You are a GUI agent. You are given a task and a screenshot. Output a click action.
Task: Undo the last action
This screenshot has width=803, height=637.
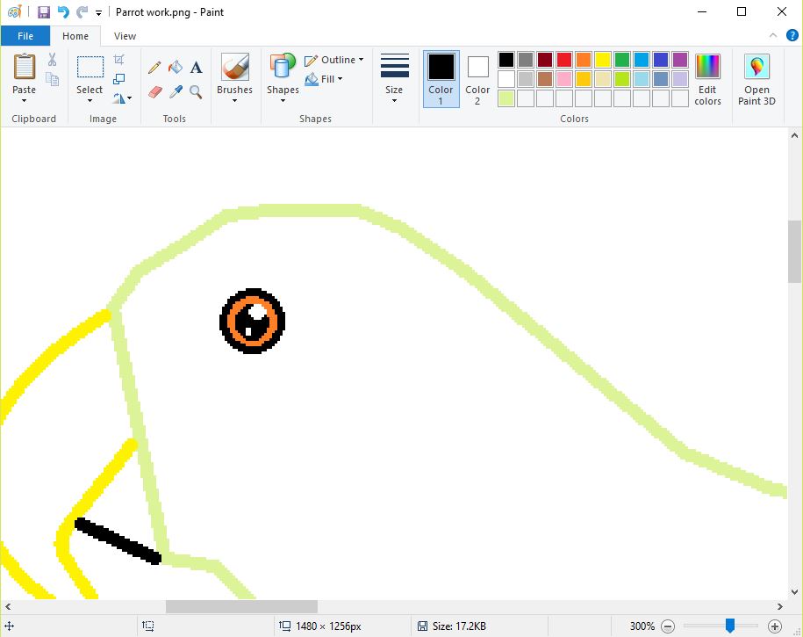63,11
